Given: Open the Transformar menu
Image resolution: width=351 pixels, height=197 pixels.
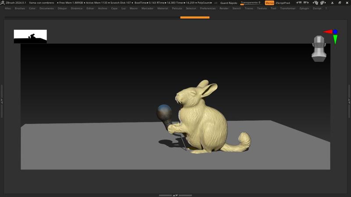Looking at the screenshot, I should click(x=288, y=8).
